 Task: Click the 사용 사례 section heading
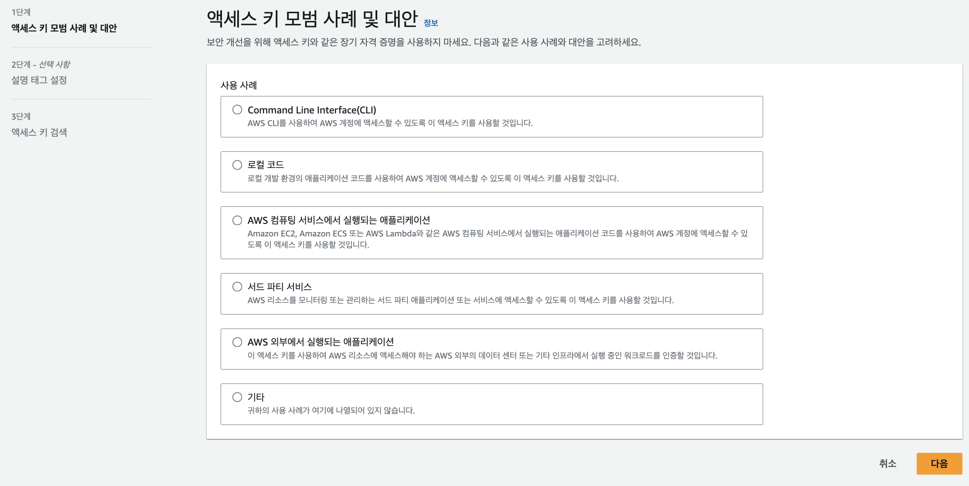(x=239, y=85)
